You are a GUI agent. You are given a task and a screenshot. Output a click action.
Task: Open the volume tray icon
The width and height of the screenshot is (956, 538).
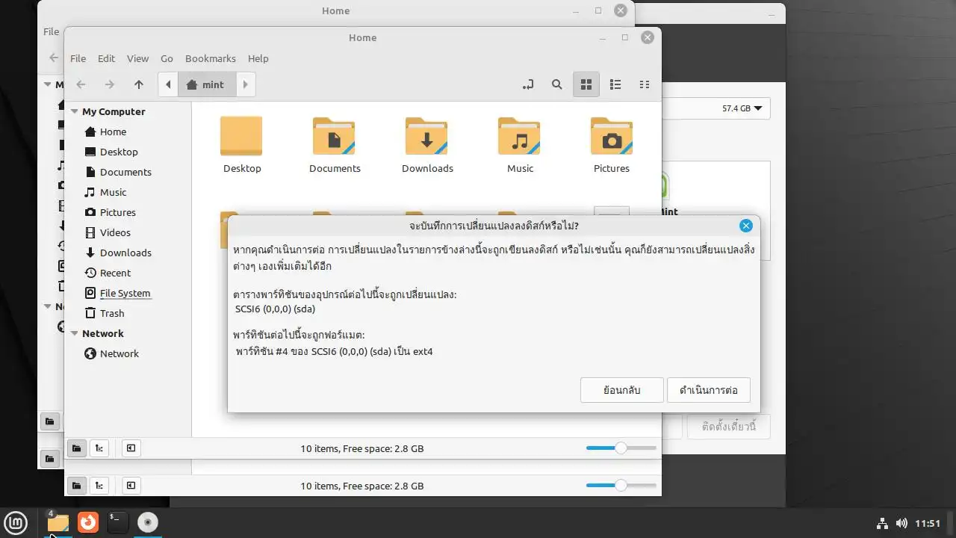click(901, 523)
